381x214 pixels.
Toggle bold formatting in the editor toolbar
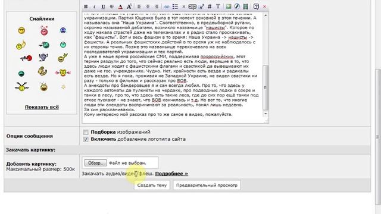[x=86, y=7]
